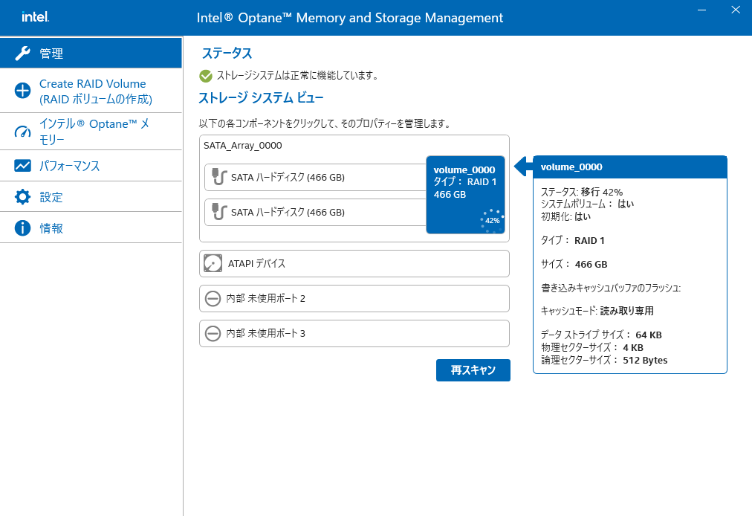Click 論理セクターサイズ： 512 Bytes text
This screenshot has width=752, height=516.
tap(604, 360)
